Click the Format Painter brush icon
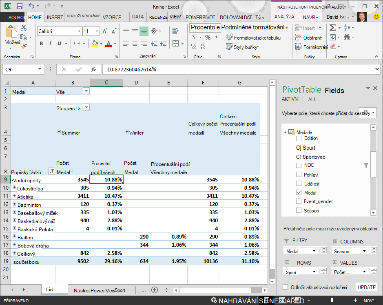383x305 pixels. 24,46
